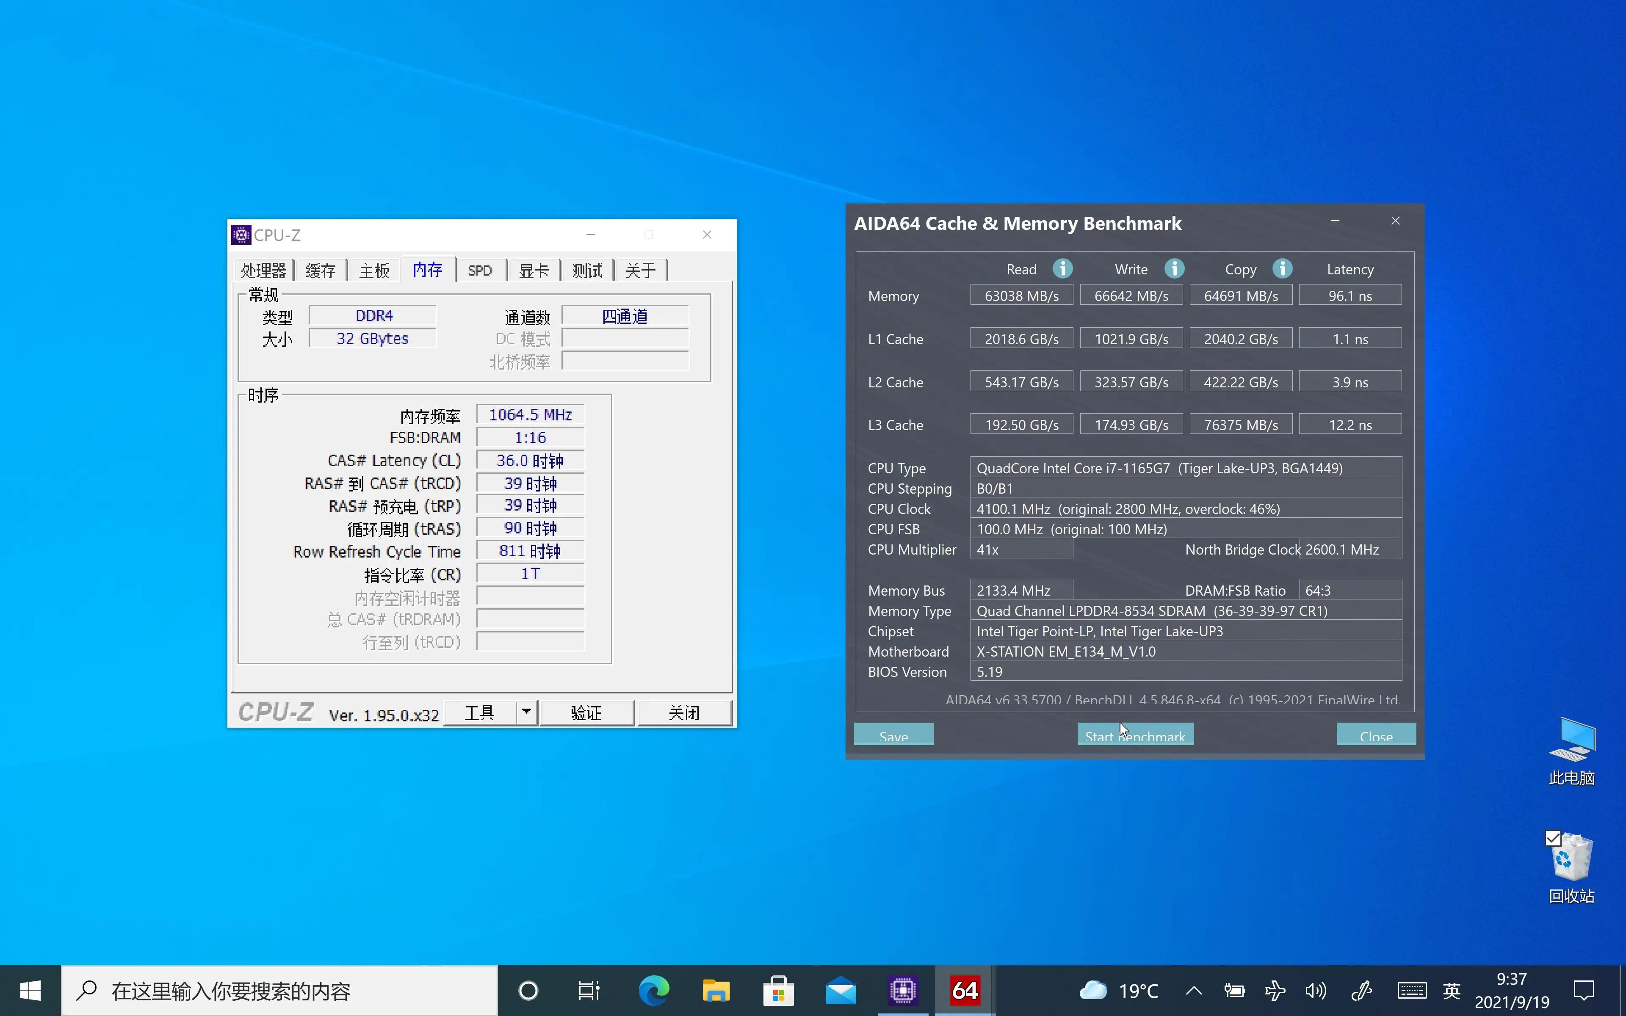Open the Mail app from the taskbar
This screenshot has width=1626, height=1016.
pos(841,991)
